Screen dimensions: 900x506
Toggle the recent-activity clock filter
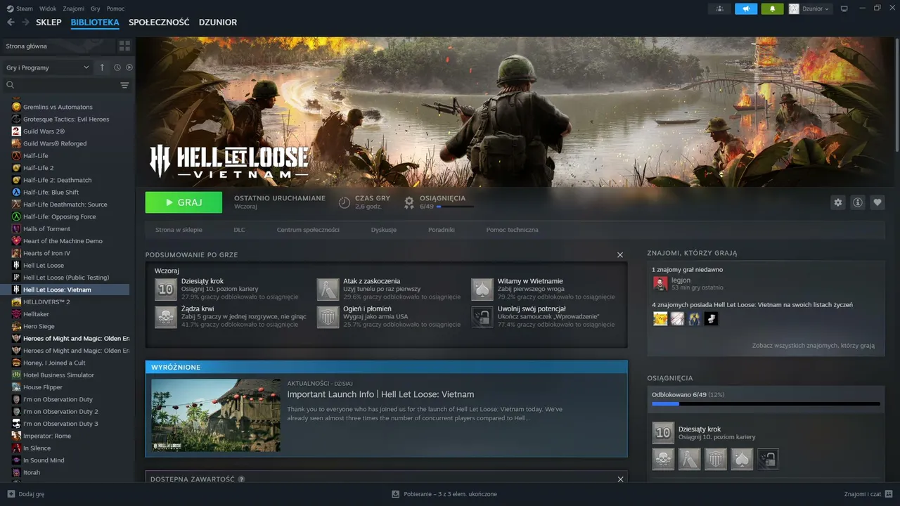tap(117, 67)
